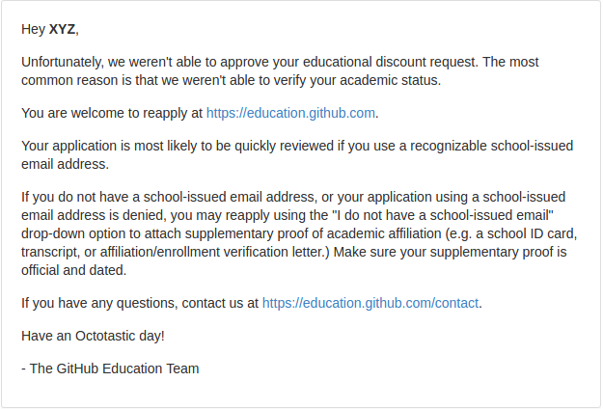This screenshot has height=409, width=603.
Task: Click the 'Unfortunately' opening word
Action: (x=62, y=62)
